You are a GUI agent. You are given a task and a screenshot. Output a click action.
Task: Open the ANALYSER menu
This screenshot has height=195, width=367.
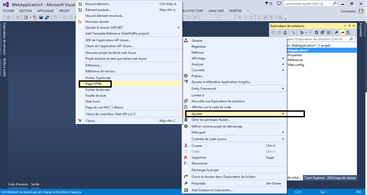point(216,11)
